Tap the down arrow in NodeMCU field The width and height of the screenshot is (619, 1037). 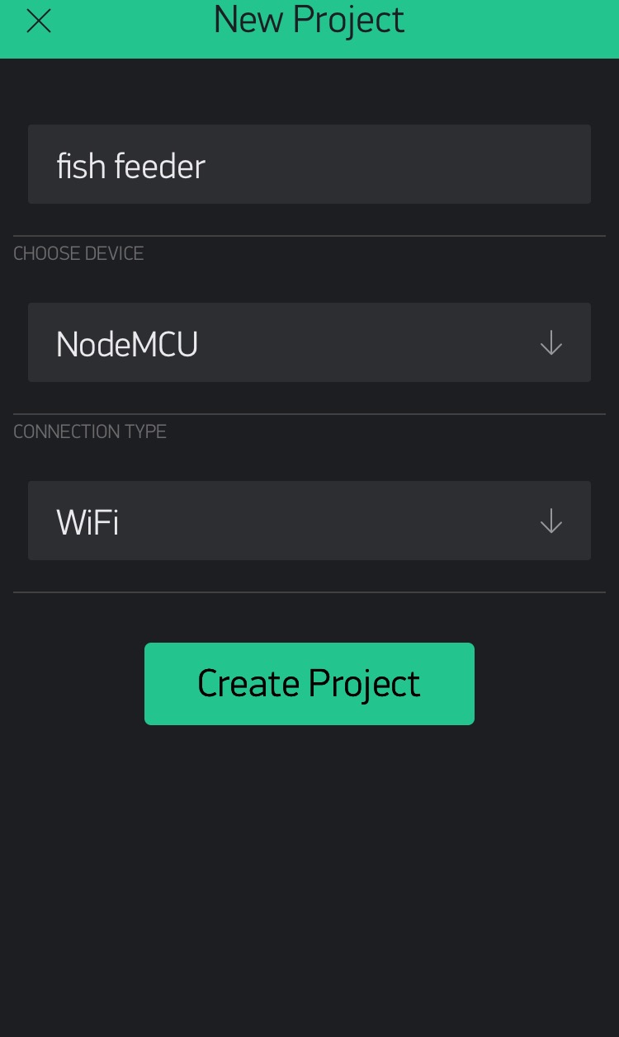[x=550, y=343]
